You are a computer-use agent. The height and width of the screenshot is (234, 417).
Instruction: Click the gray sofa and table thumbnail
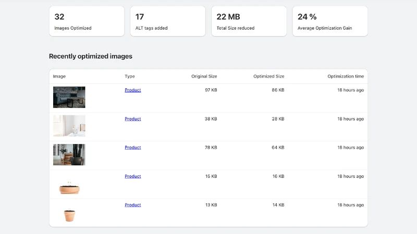coord(69,97)
